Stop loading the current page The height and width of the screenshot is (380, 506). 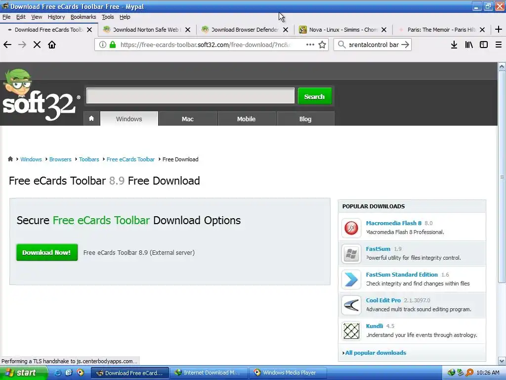(37, 45)
